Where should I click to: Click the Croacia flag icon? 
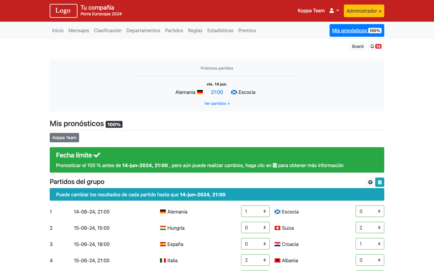pos(277,244)
